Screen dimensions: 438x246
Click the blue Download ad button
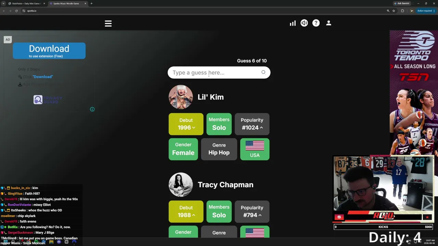pos(49,51)
